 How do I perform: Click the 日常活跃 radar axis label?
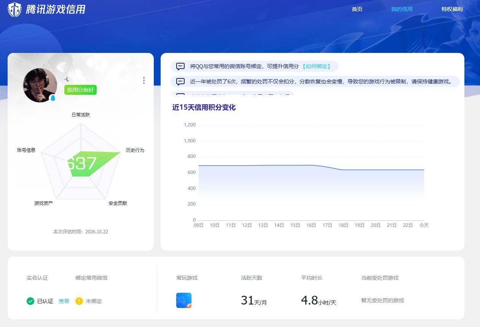pyautogui.click(x=81, y=115)
